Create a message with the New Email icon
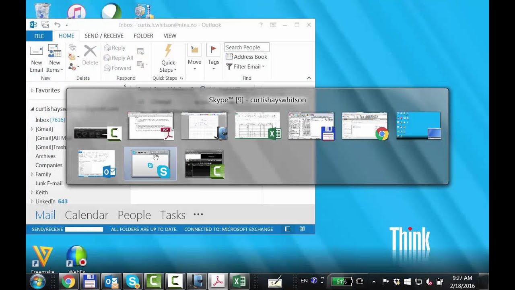This screenshot has height=290, width=515. [x=36, y=59]
